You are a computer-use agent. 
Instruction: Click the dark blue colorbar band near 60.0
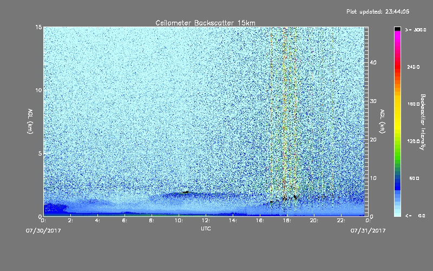click(397, 181)
